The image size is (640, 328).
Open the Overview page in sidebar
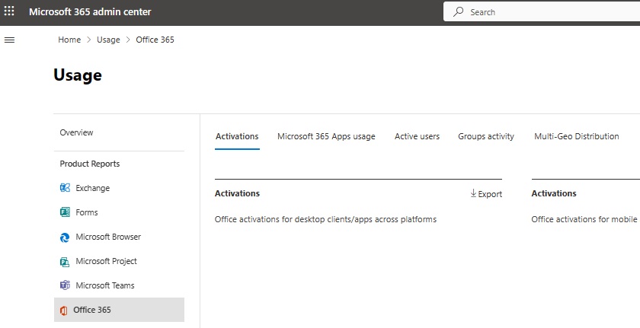76,132
